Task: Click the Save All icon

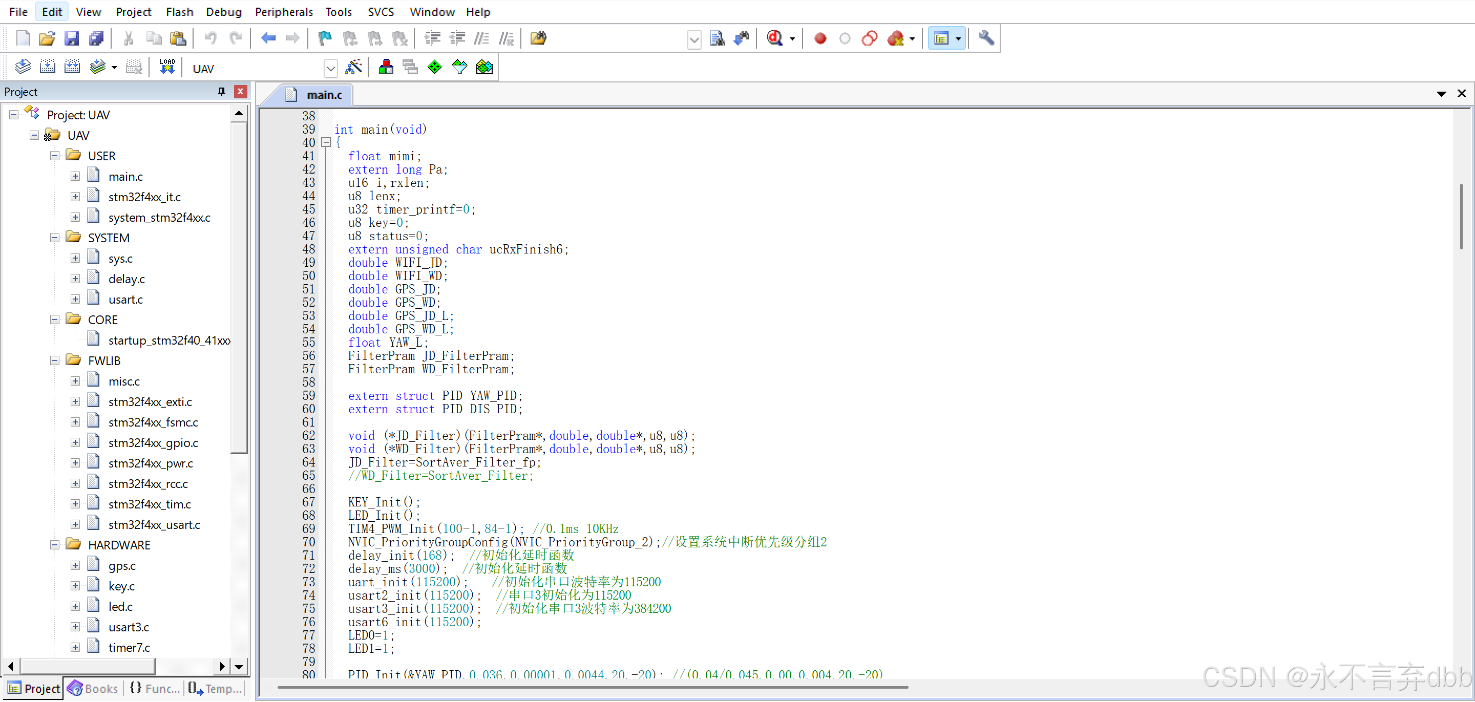Action: (x=96, y=38)
